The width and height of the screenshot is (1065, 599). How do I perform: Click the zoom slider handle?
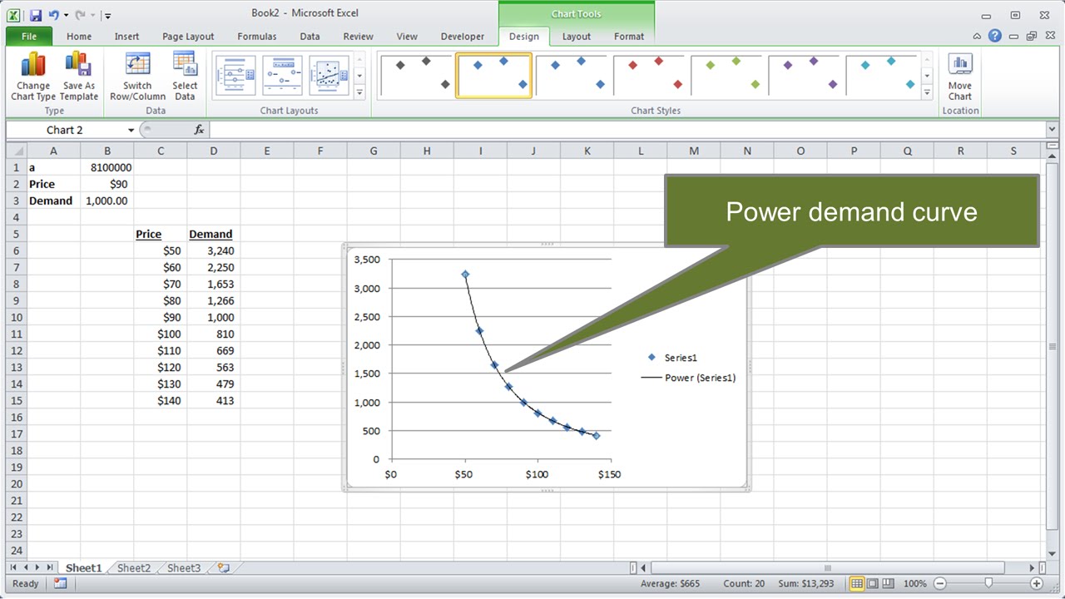pyautogui.click(x=988, y=584)
